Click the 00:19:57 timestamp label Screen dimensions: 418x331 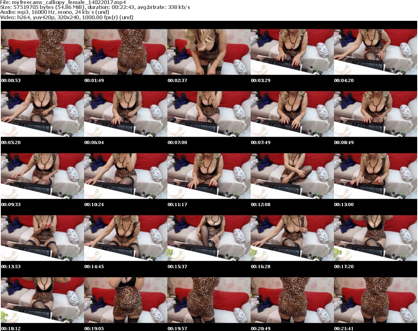tap(177, 329)
